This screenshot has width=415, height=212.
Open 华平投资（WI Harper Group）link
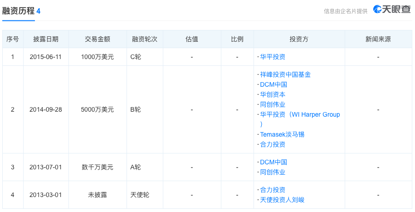[x=300, y=114]
